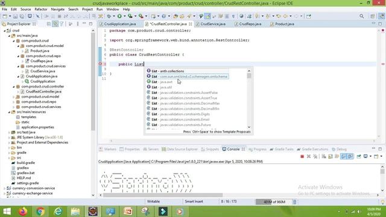This screenshot has width=386, height=217.
Task: Expand currency-conversion-service project
Action: coord(5,188)
